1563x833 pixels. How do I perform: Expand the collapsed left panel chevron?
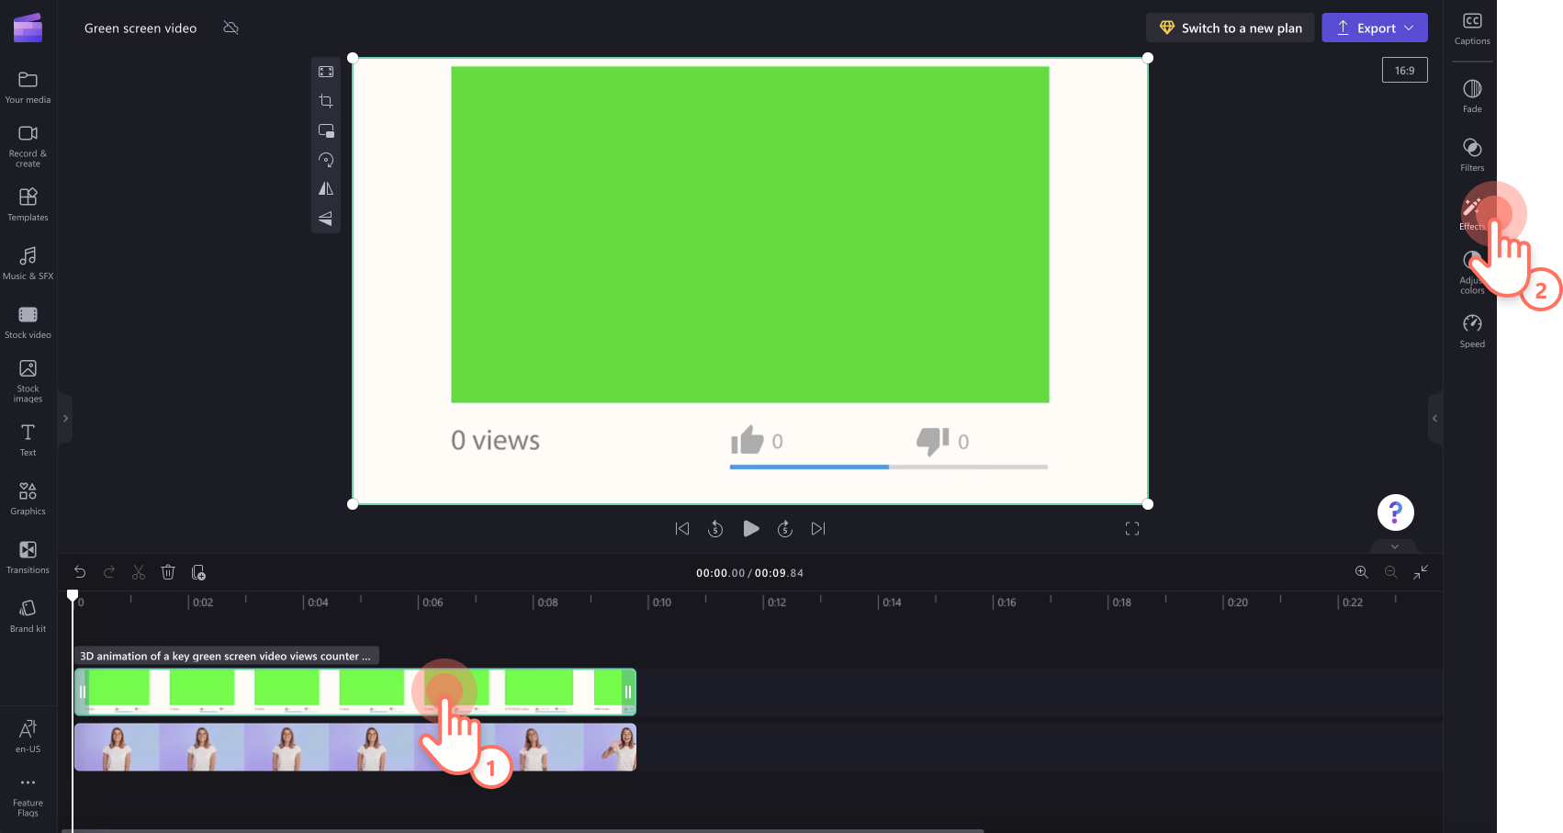pos(65,419)
